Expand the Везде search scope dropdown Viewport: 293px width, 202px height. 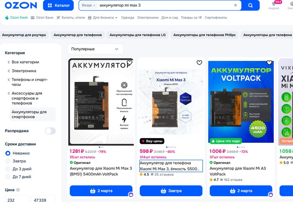coord(88,5)
